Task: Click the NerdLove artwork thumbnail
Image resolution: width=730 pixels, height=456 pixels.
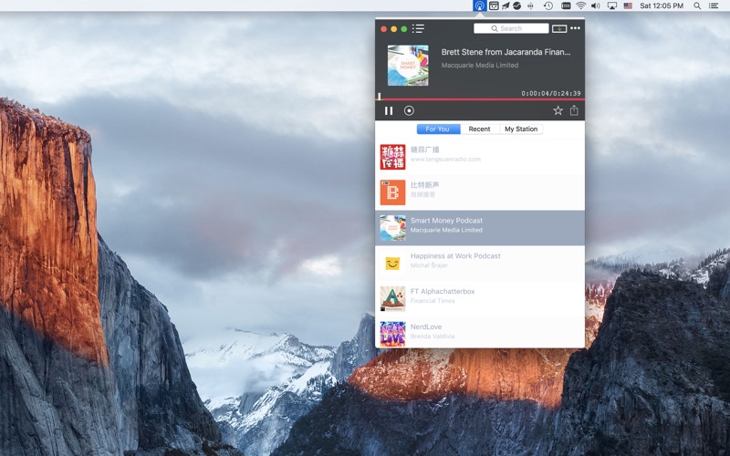Action: [392, 334]
